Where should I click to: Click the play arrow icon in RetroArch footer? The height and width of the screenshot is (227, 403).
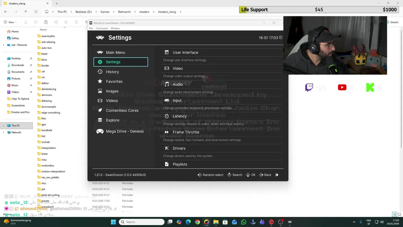coord(277,175)
